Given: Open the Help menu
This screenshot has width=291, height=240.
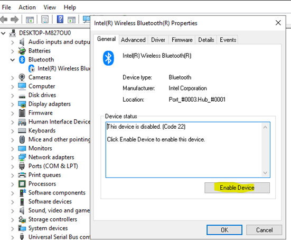Looking at the screenshot, I should 70,7.
